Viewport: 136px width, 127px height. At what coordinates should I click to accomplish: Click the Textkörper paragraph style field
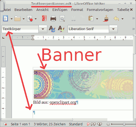pyautogui.click(x=20, y=29)
